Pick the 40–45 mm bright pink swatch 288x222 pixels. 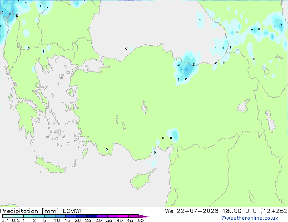pyautogui.click(x=123, y=216)
